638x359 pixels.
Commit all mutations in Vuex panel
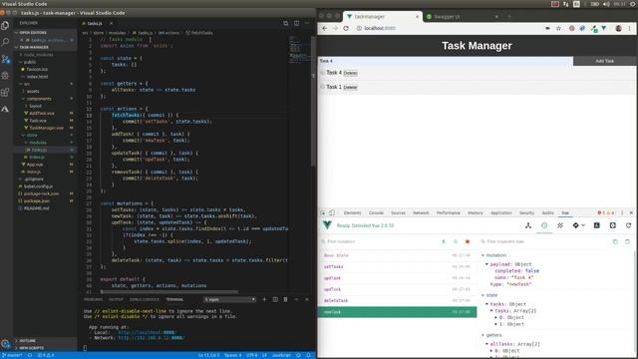pos(444,241)
